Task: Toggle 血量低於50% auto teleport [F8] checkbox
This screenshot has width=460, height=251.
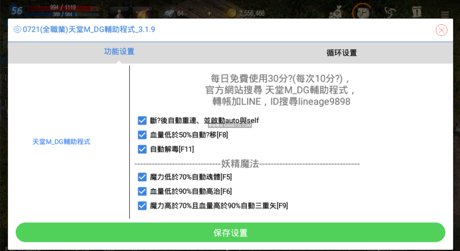Action: (x=142, y=135)
